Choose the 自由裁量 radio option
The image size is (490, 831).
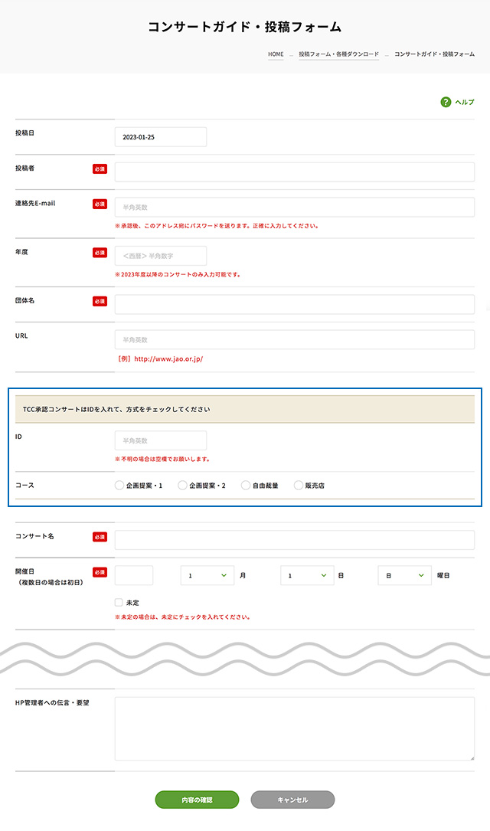pos(245,486)
